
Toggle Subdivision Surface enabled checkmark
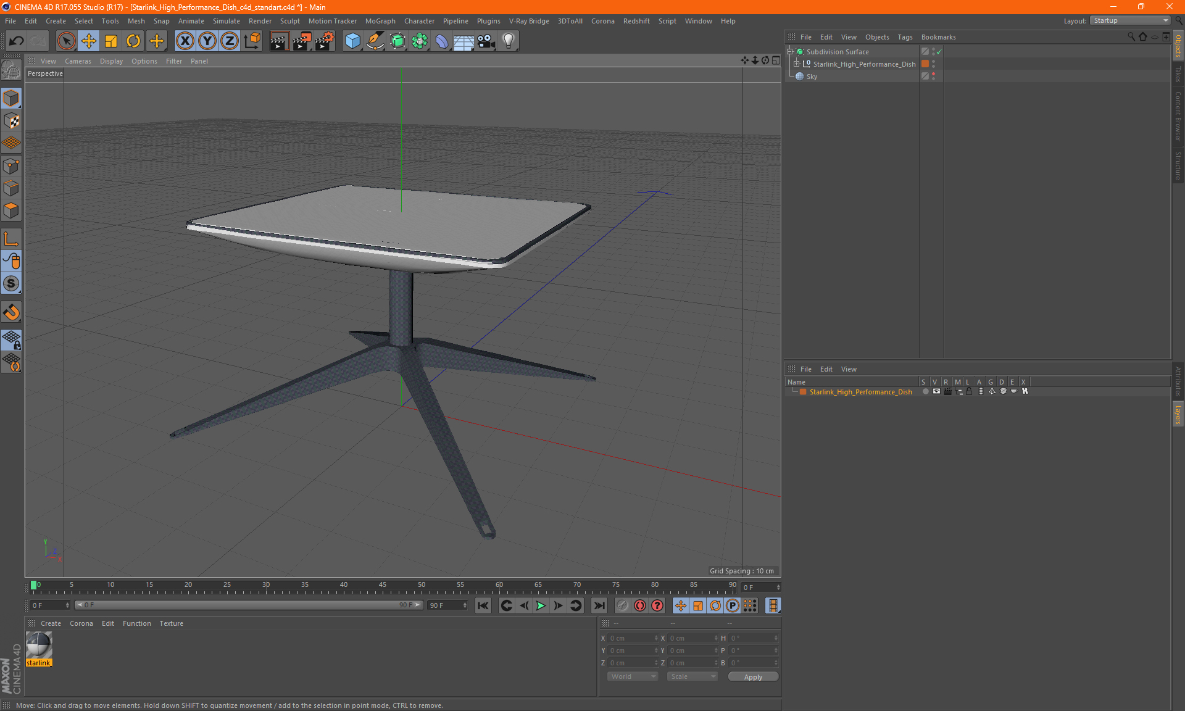pyautogui.click(x=939, y=52)
